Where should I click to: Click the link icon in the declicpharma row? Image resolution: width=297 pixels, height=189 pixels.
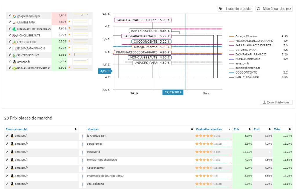(x=7, y=184)
